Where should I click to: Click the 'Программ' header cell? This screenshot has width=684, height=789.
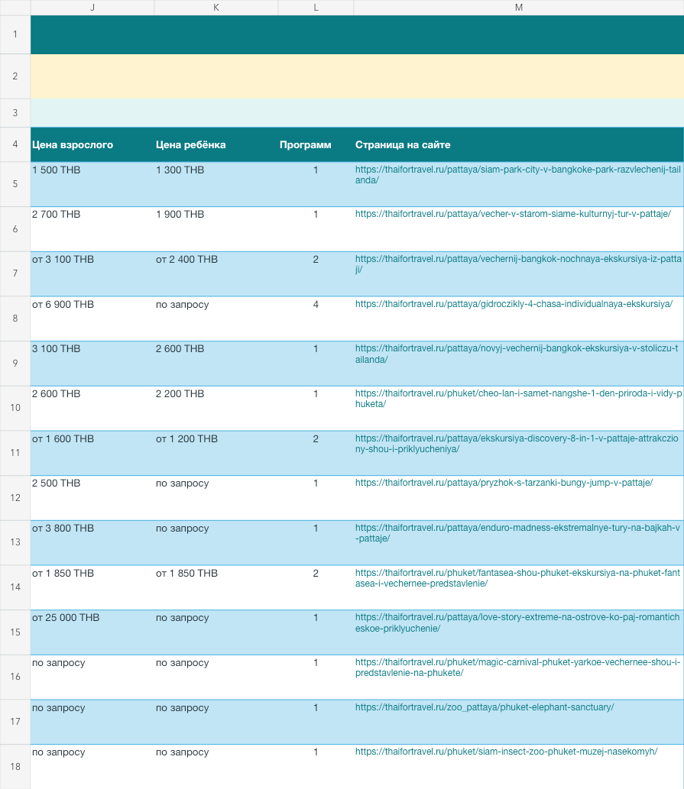(x=316, y=145)
